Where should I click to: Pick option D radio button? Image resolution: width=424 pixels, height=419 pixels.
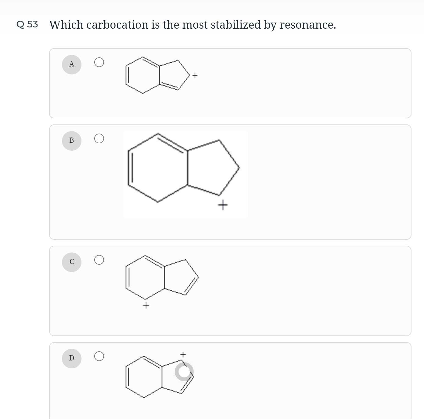click(x=99, y=356)
